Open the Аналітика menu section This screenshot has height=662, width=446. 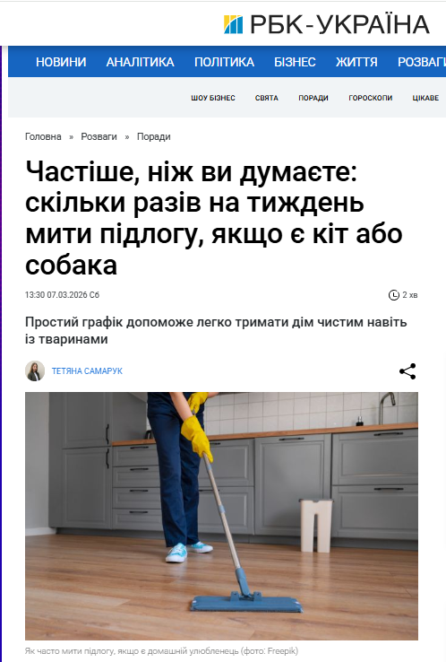[140, 62]
